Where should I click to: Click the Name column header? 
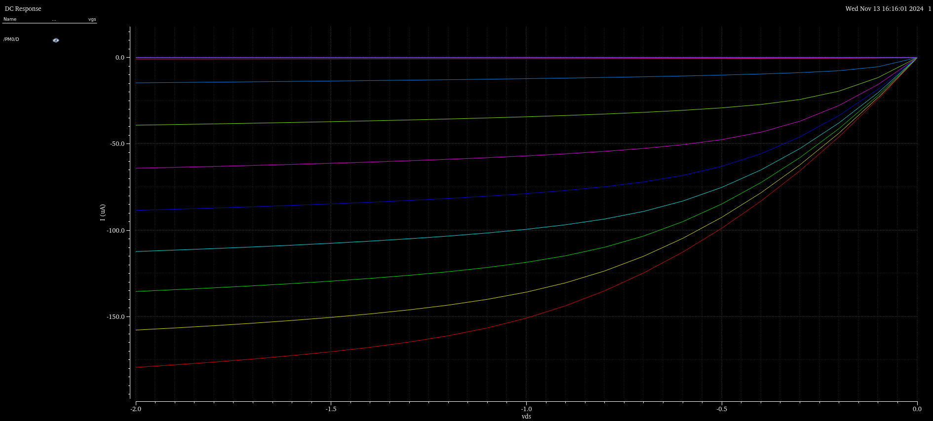(10, 19)
